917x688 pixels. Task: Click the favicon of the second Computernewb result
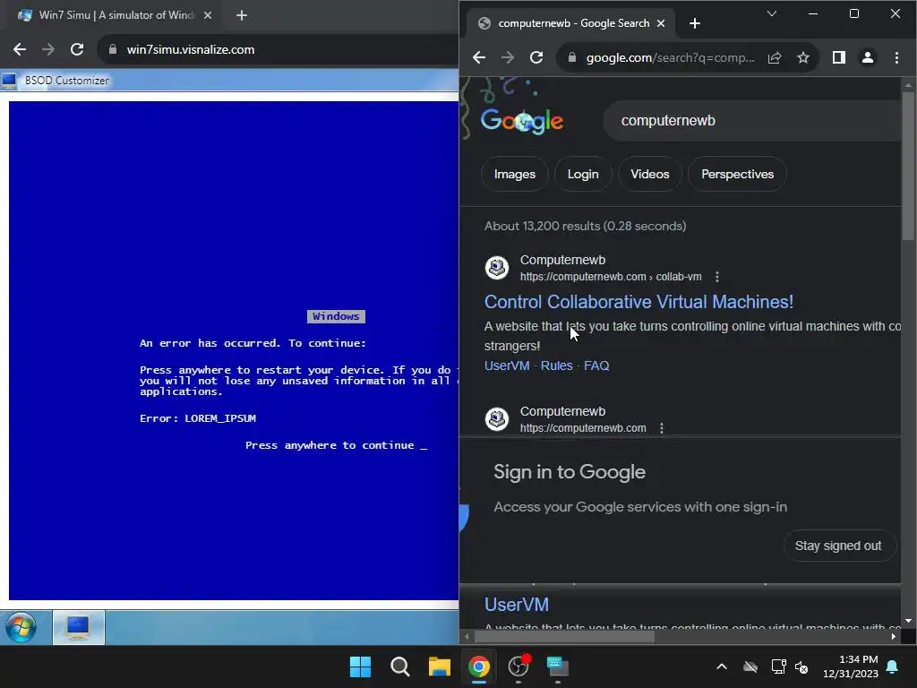pos(497,419)
